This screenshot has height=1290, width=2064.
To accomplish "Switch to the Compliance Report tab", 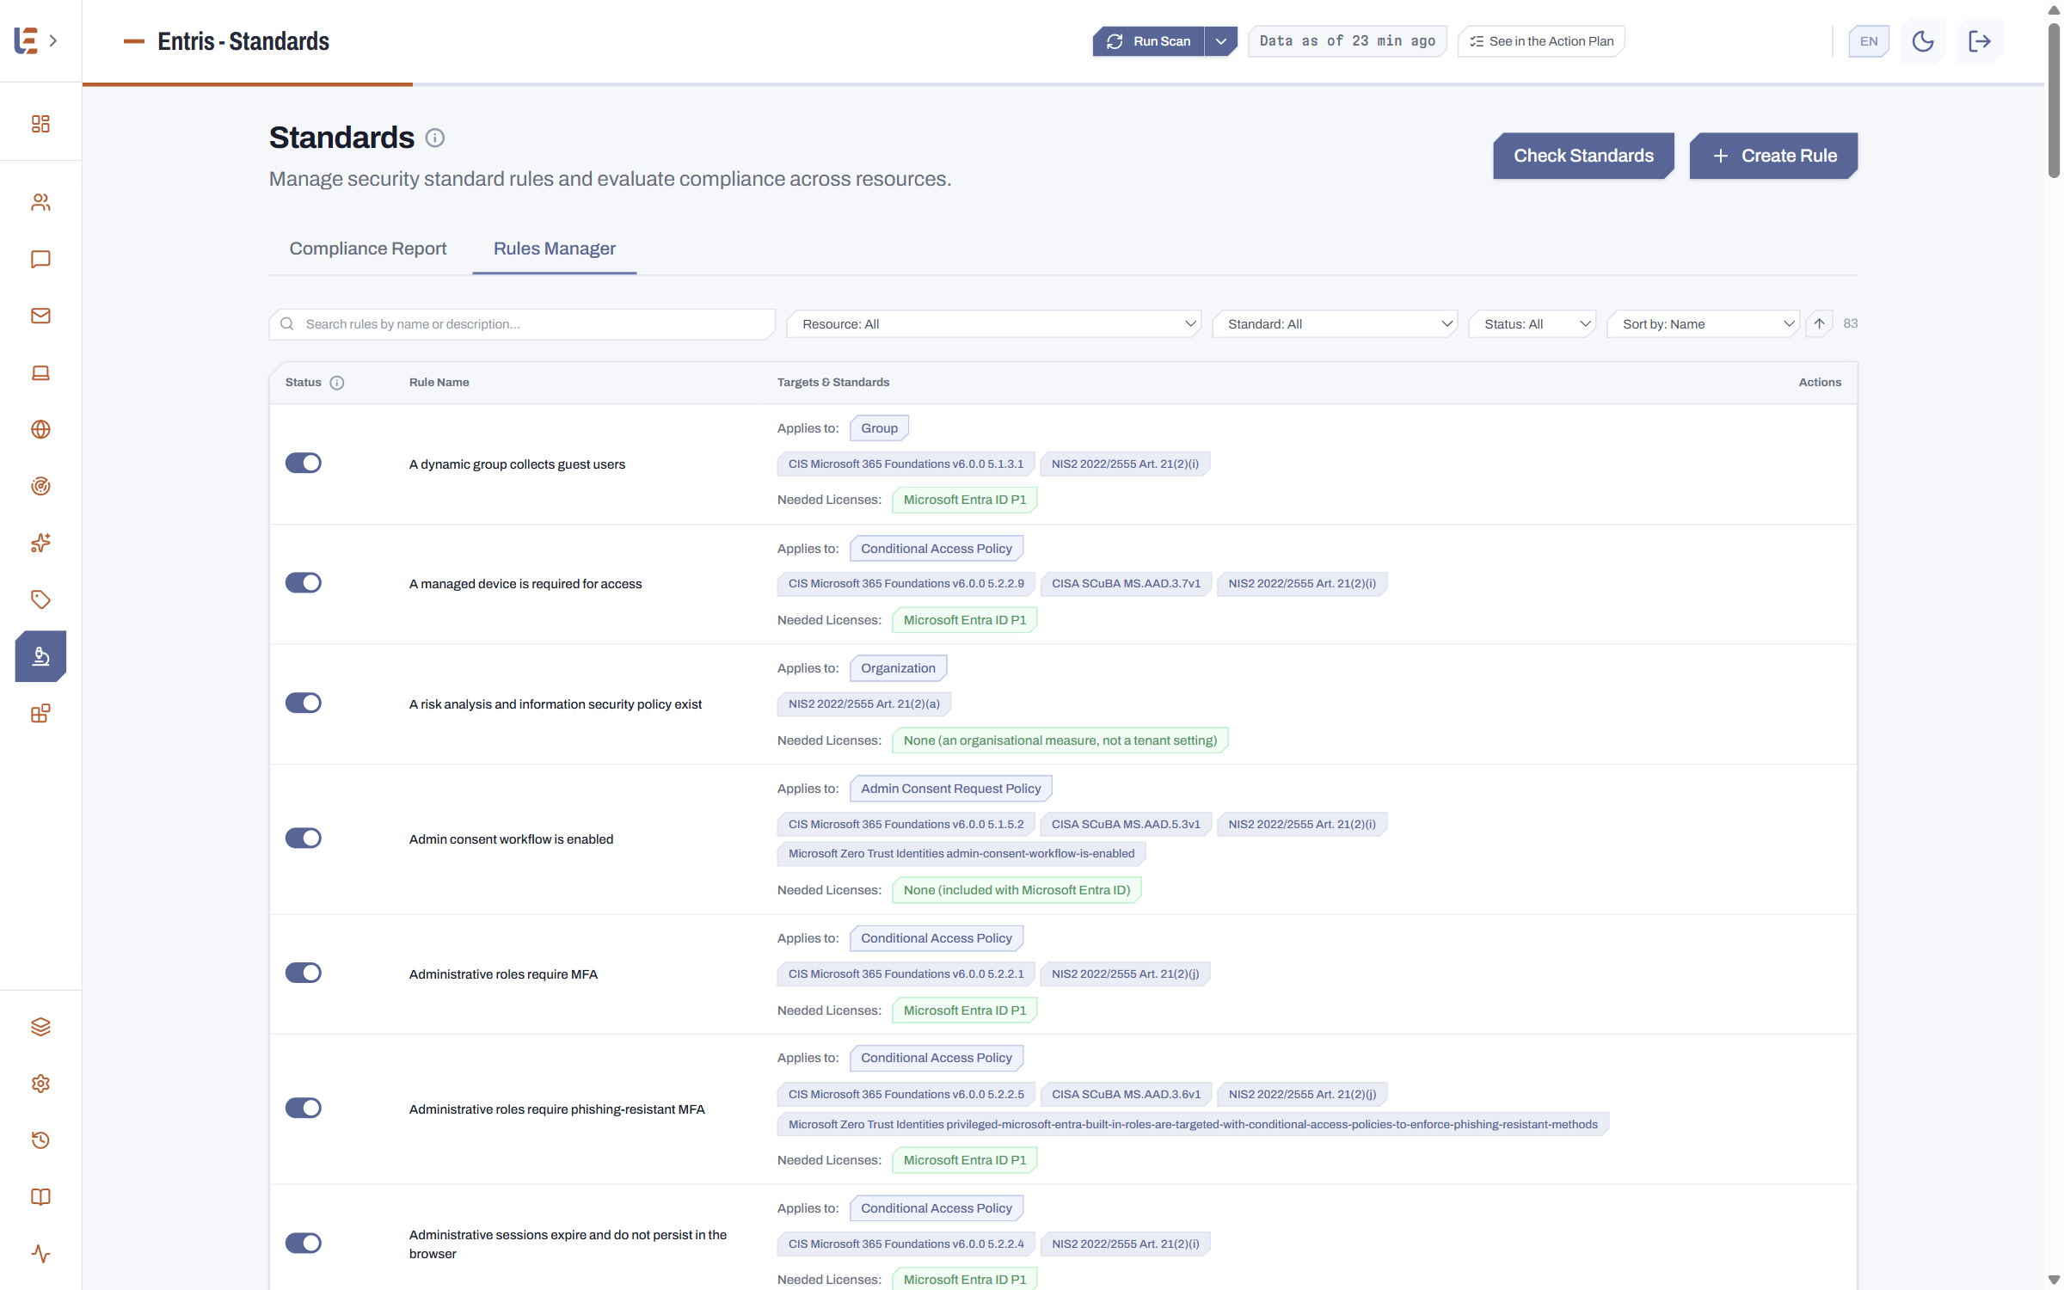I will [368, 249].
